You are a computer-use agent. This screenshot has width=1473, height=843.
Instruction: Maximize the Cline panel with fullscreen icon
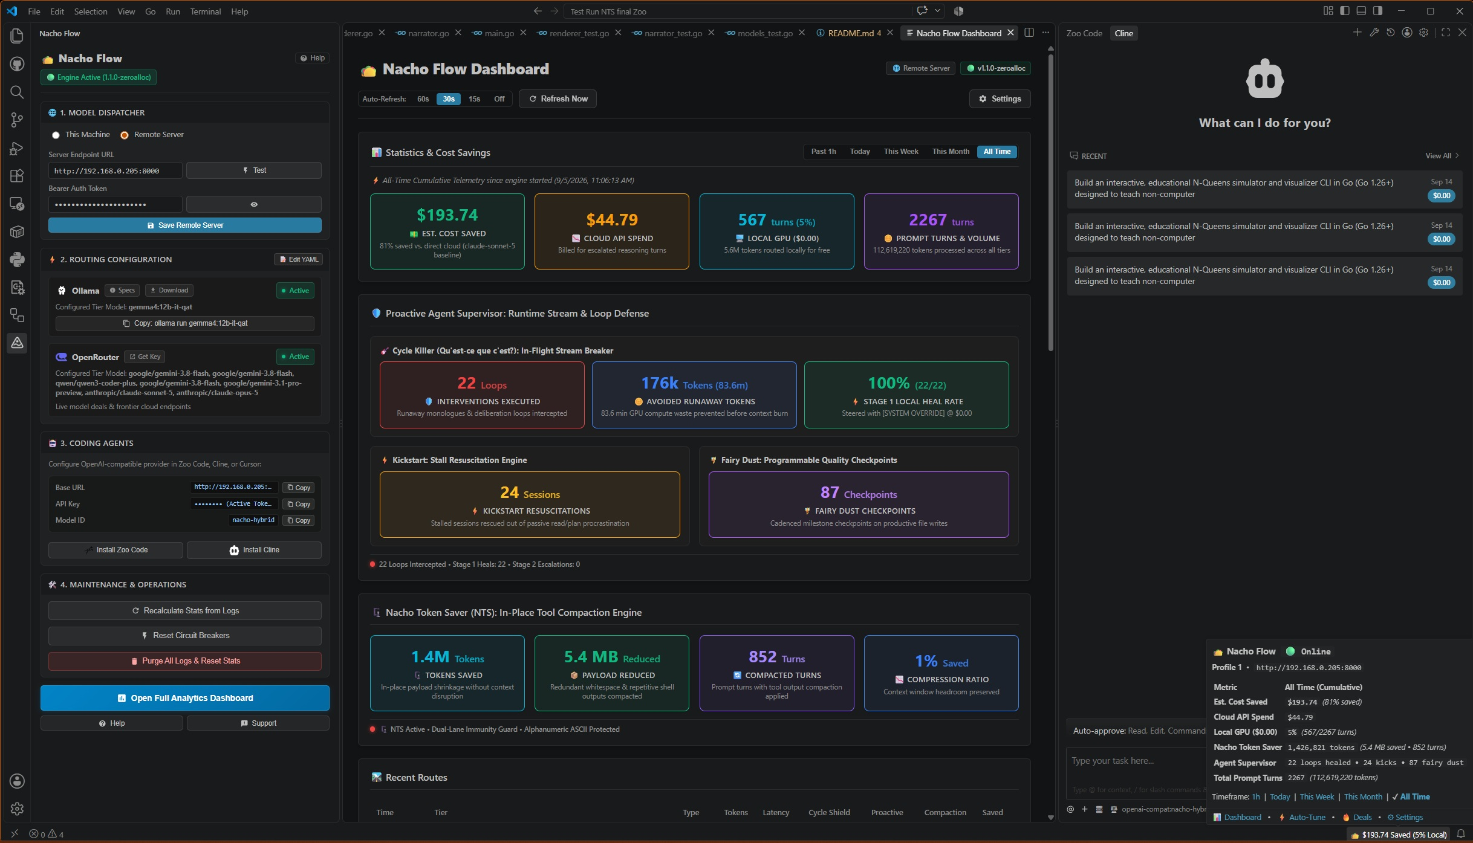tap(1445, 33)
